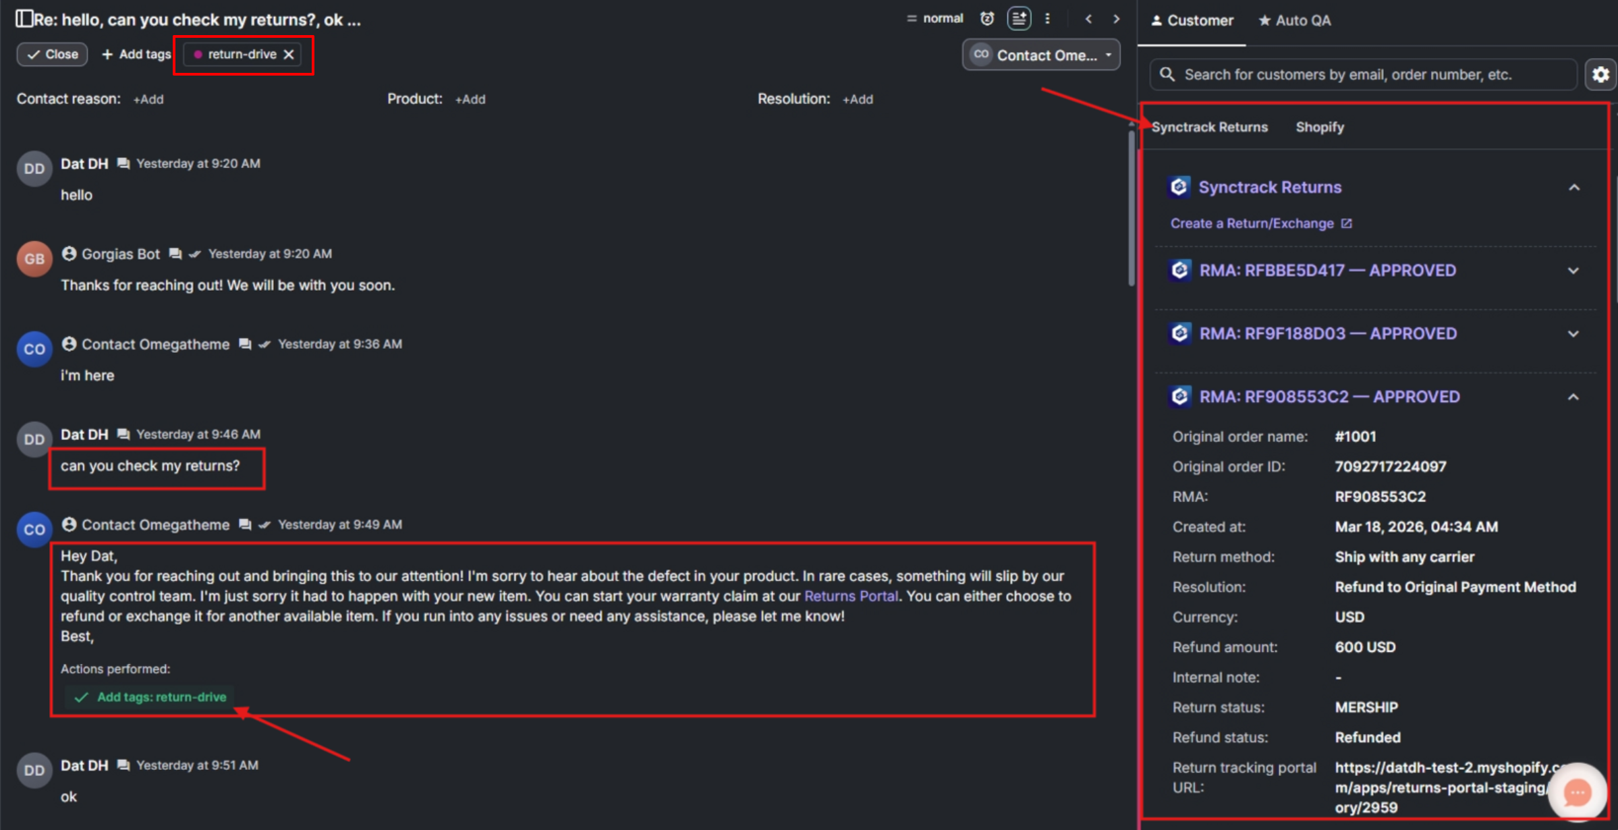Close the ticket with Close button
The image size is (1618, 830).
click(x=52, y=55)
